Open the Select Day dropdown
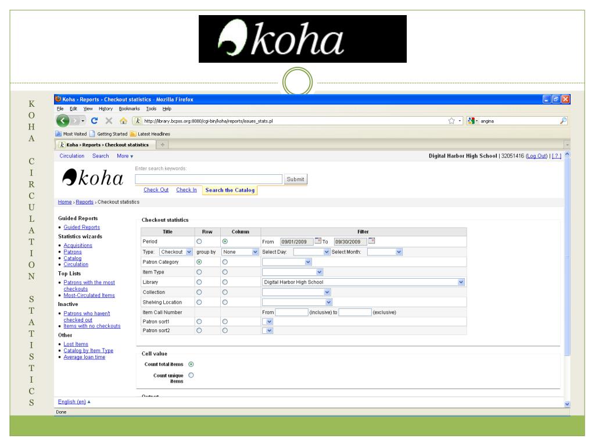 pyautogui.click(x=311, y=252)
